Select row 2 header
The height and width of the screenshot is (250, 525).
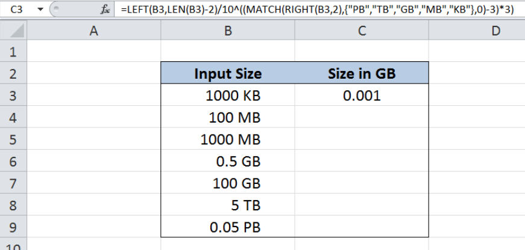click(x=13, y=73)
